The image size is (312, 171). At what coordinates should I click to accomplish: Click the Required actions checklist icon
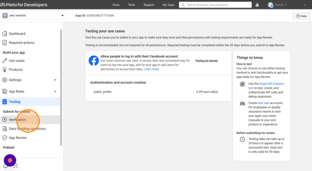point(5,42)
